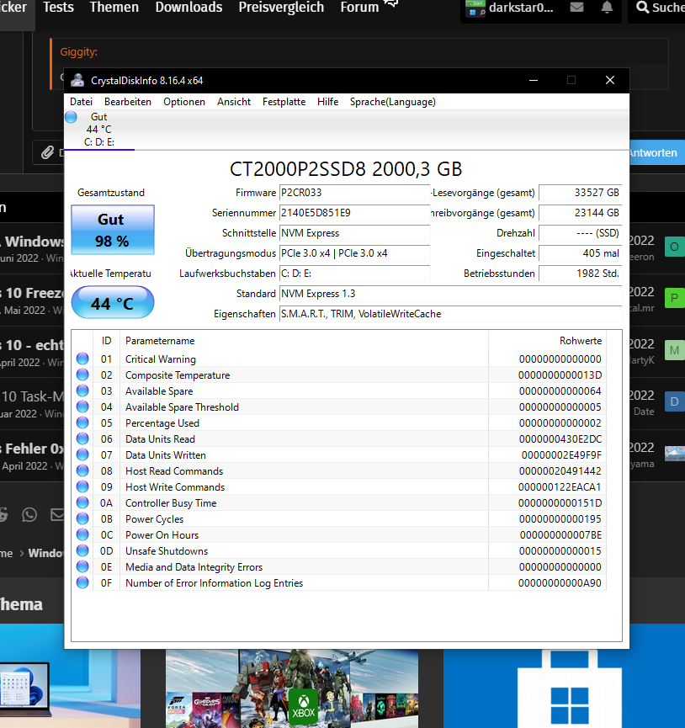Open the Tests link in the forum navigation
The width and height of the screenshot is (685, 728).
pos(58,8)
